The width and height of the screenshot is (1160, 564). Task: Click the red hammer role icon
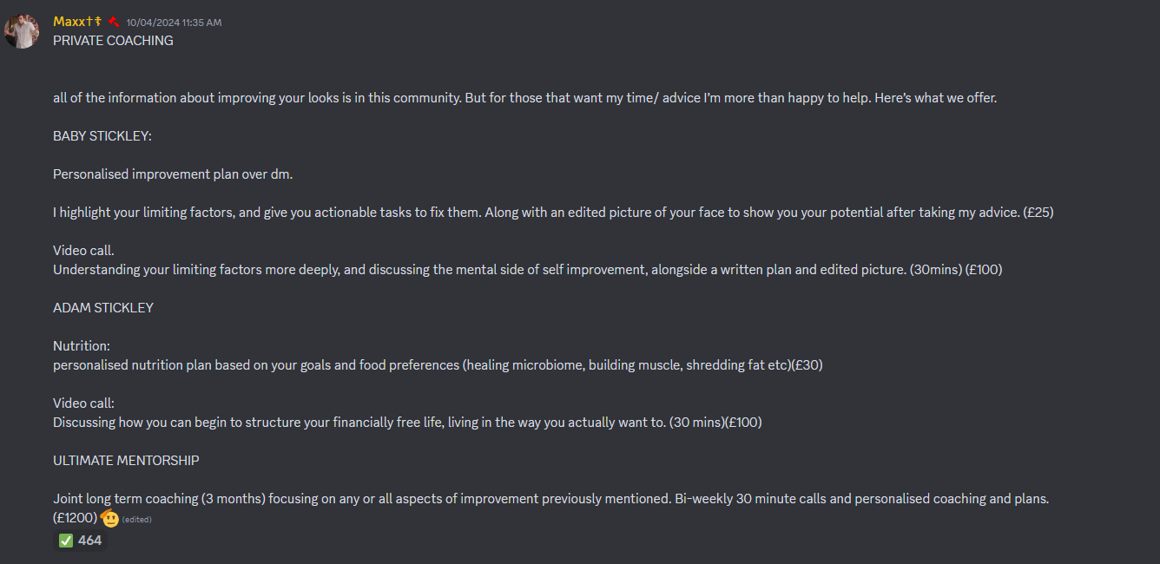point(114,22)
